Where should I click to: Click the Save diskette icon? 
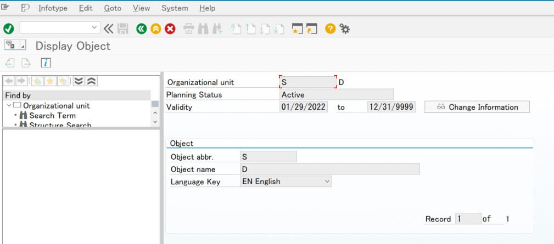point(122,29)
